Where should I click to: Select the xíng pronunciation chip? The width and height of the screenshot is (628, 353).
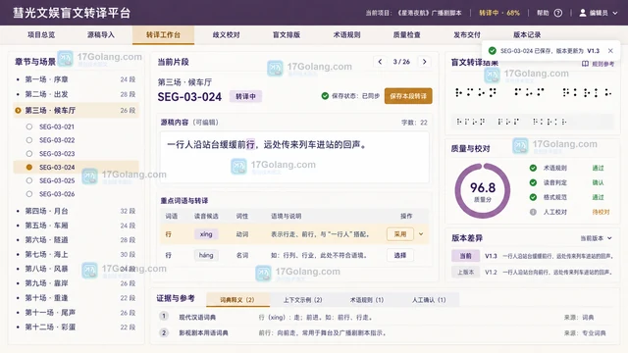click(206, 234)
